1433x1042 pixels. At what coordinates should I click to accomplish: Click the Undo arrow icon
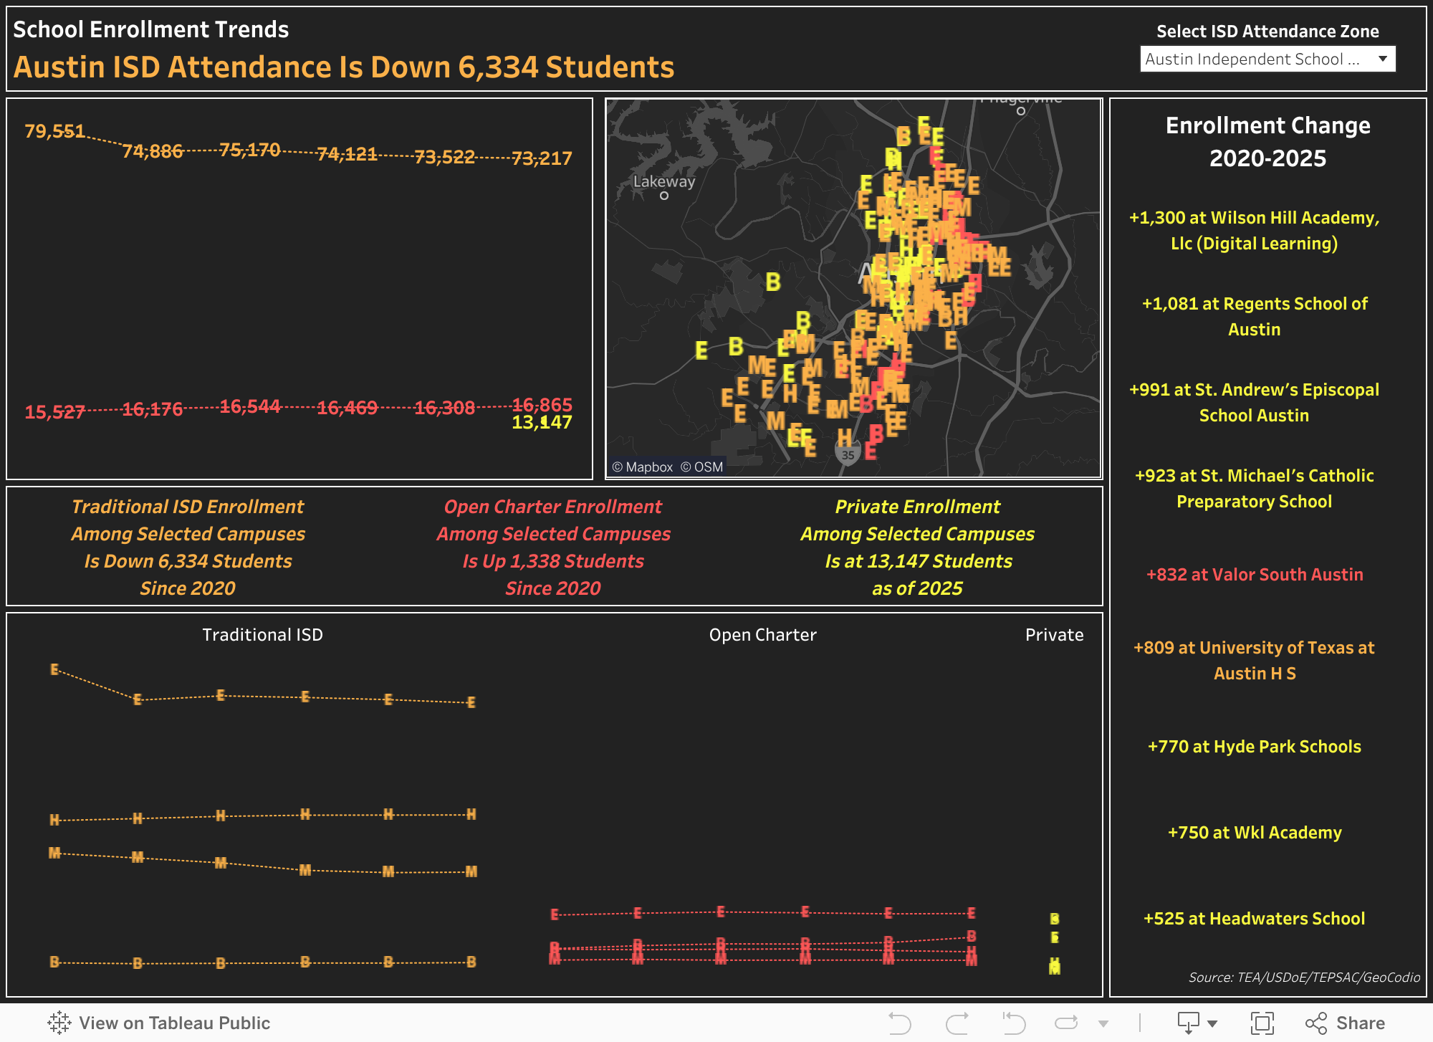click(899, 1023)
